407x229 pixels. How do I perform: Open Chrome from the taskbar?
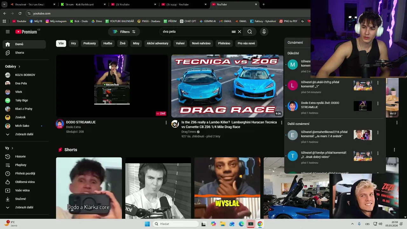click(260, 224)
